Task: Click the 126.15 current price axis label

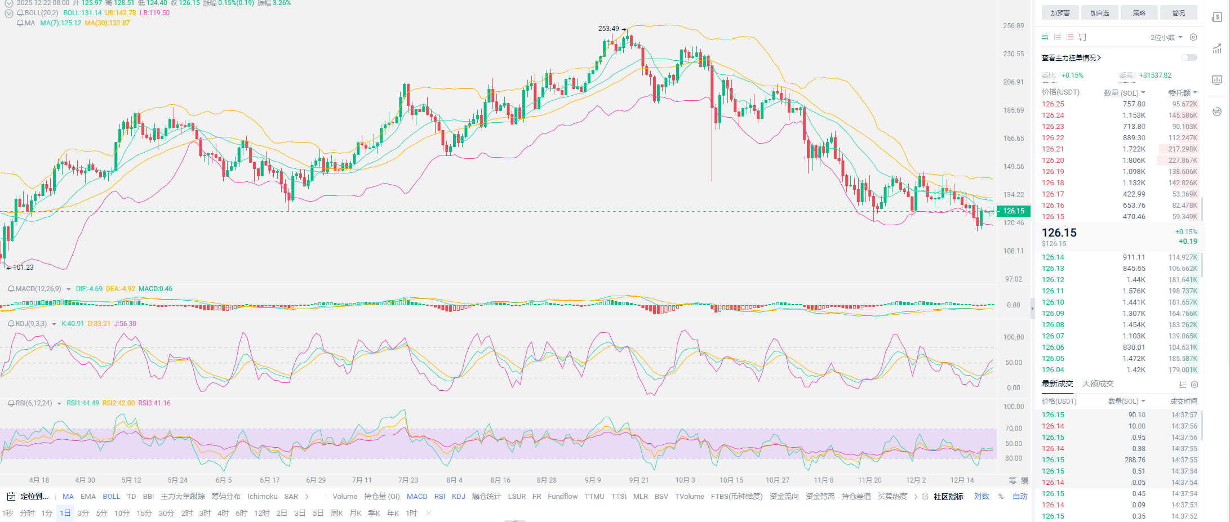Action: pos(1014,211)
